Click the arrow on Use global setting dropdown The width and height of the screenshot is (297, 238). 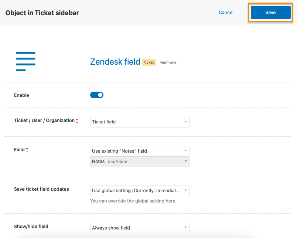coord(186,190)
